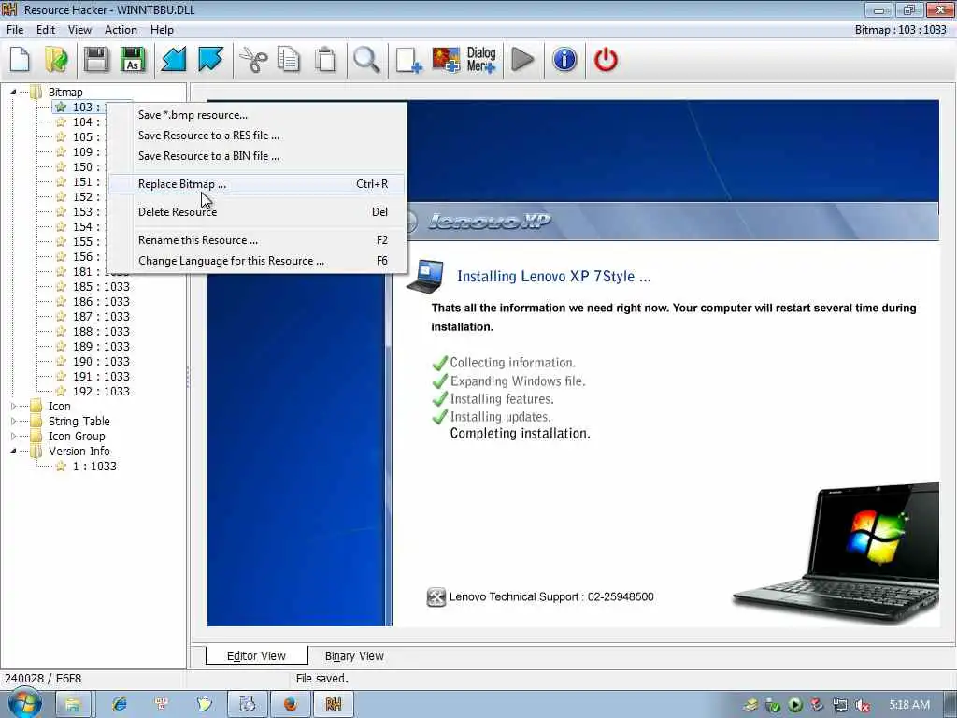This screenshot has width=957, height=718.
Task: Select bitmap resource 185 : 1033
Action: [x=101, y=287]
